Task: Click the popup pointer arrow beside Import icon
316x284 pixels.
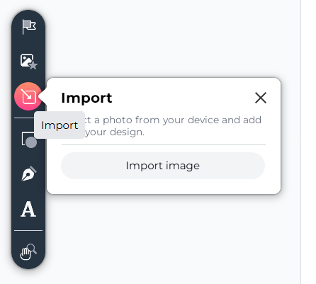Action: coord(43,97)
